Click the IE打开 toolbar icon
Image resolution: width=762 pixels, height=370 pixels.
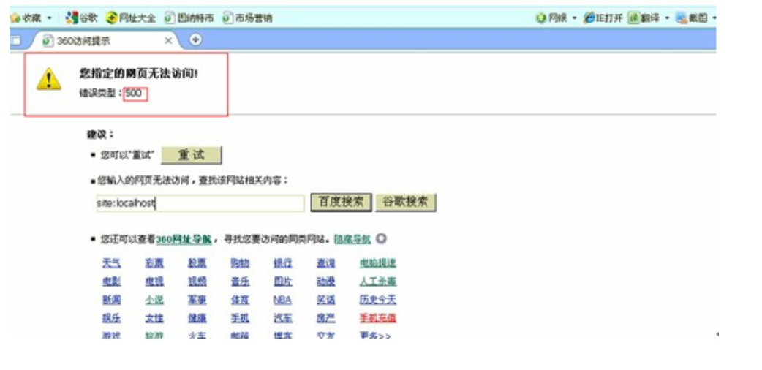[589, 18]
